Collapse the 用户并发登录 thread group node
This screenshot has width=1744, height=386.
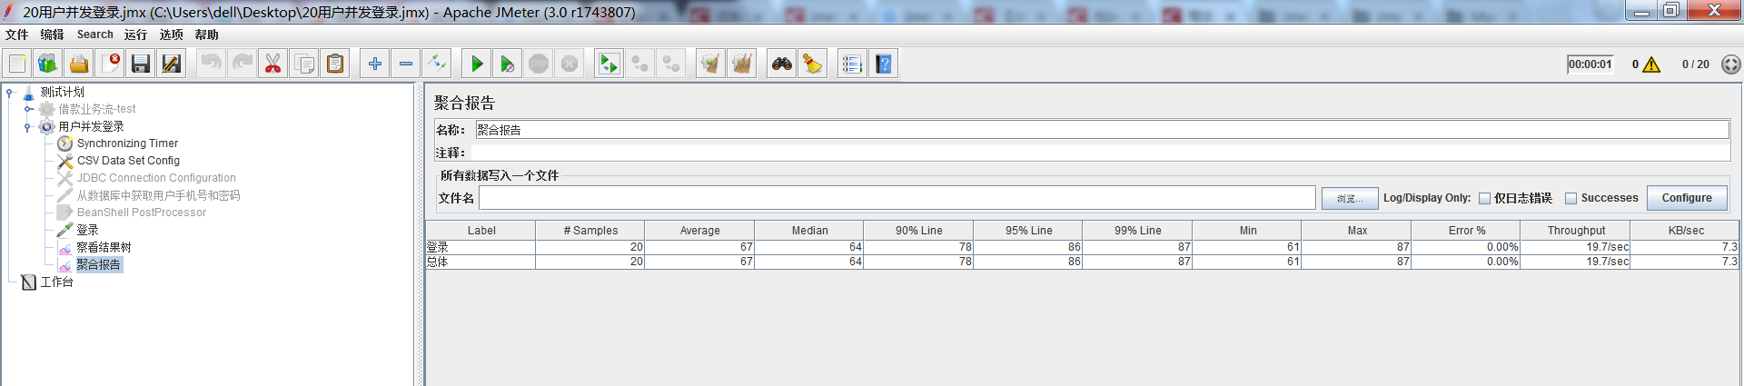point(28,127)
